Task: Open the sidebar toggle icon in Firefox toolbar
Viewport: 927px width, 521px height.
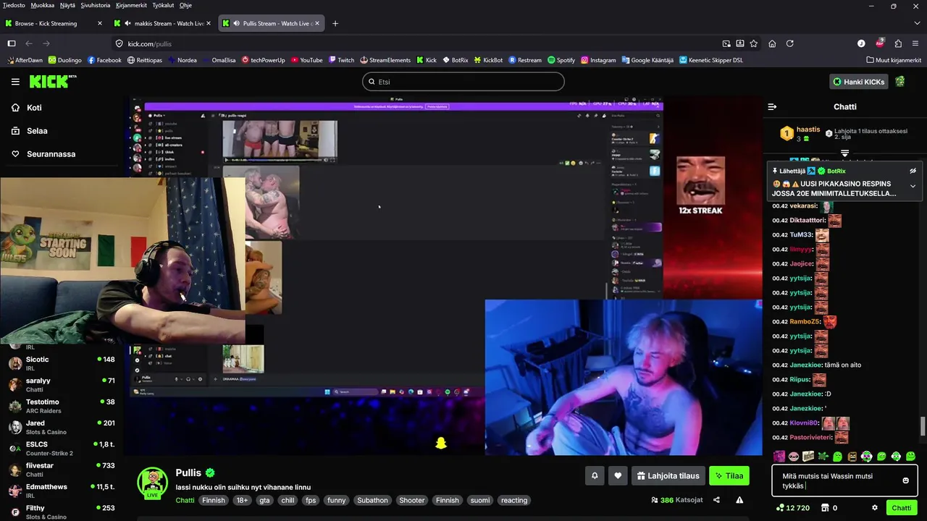Action: 11,43
